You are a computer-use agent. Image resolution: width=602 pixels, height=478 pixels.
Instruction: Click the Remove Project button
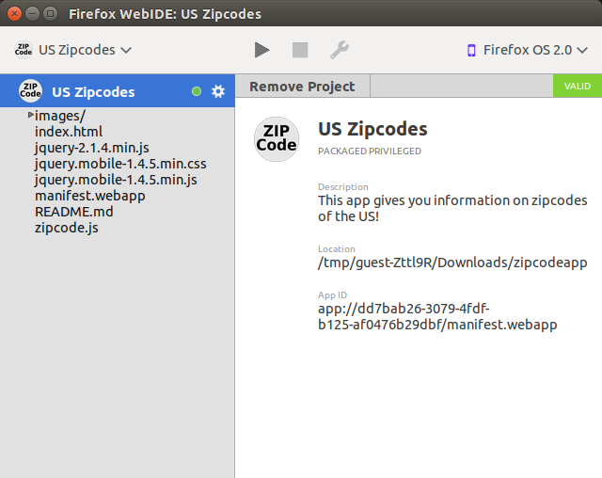[x=302, y=87]
